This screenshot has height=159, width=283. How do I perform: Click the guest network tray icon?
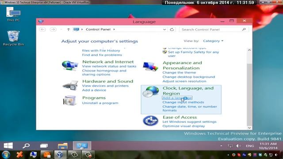(230, 146)
